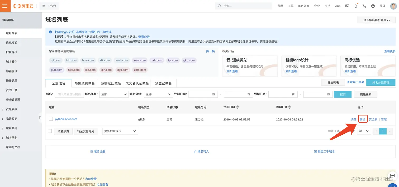
Task: Click the 续费 link for python-brief.com
Action: [x=353, y=119]
